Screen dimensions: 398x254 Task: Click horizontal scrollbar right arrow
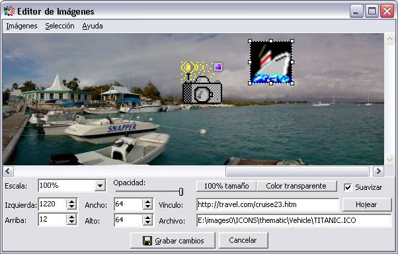[x=378, y=171]
